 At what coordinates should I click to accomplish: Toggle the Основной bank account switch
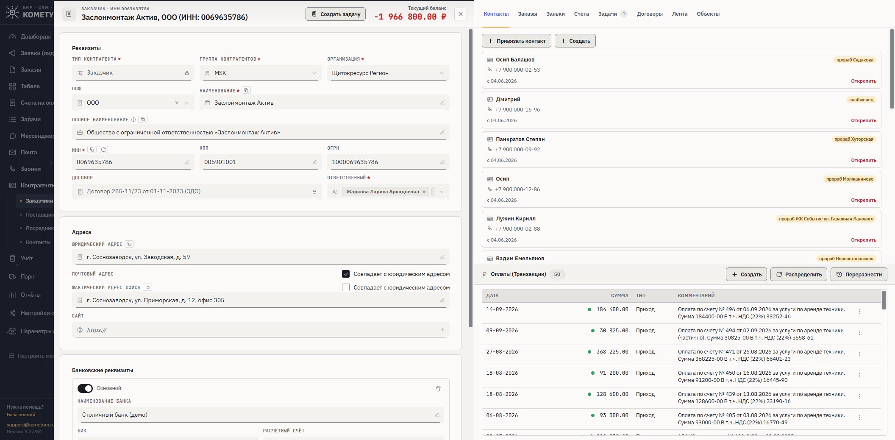click(x=85, y=388)
